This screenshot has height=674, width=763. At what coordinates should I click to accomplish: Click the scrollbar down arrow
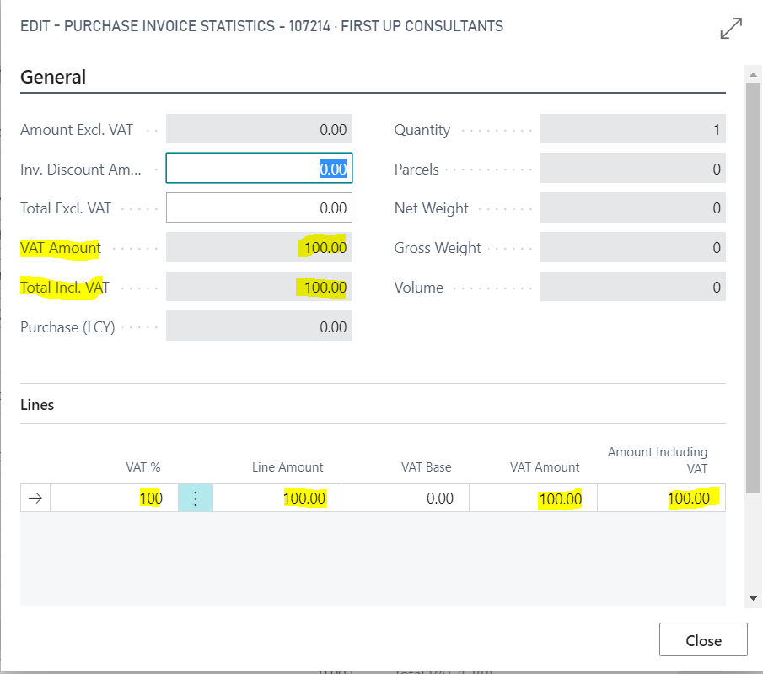click(x=754, y=597)
